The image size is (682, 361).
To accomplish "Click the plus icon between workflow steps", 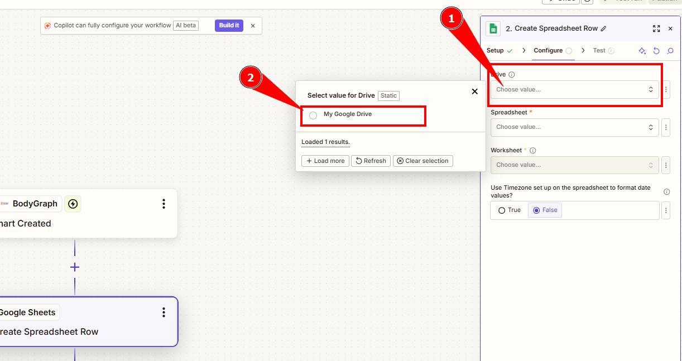I will [x=75, y=267].
